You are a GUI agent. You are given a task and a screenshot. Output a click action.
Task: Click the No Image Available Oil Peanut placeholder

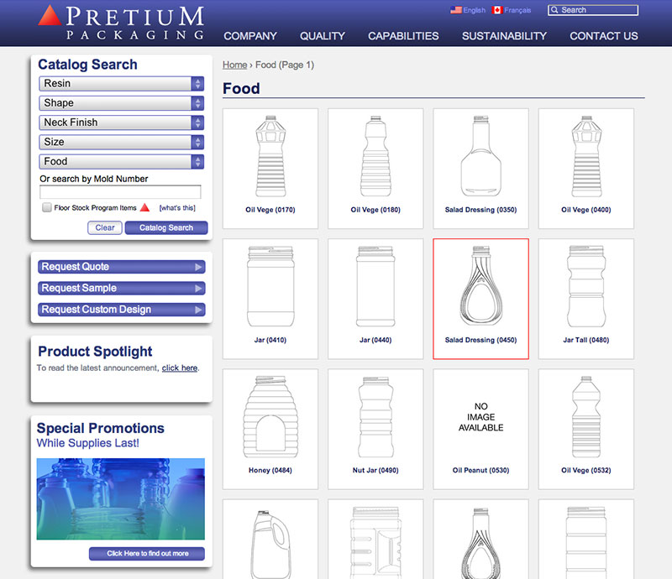point(480,417)
